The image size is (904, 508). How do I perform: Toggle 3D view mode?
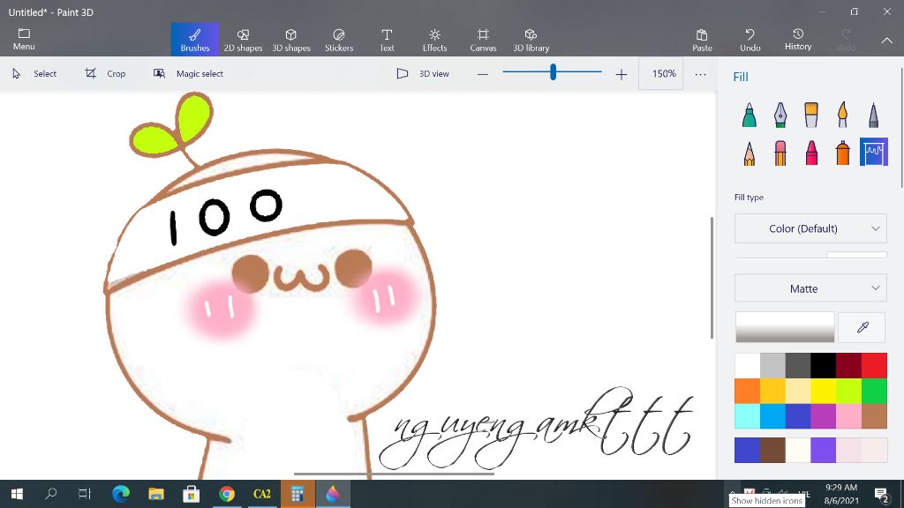[423, 74]
